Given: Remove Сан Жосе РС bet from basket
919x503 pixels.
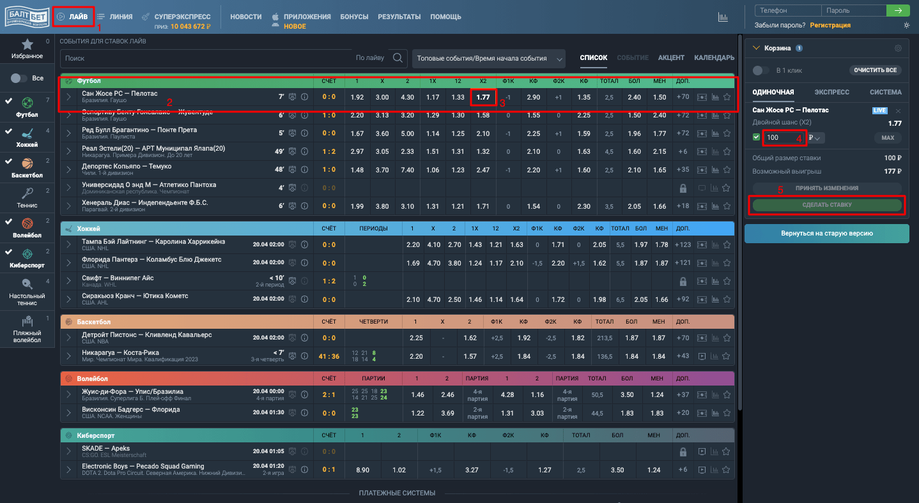Looking at the screenshot, I should (899, 110).
